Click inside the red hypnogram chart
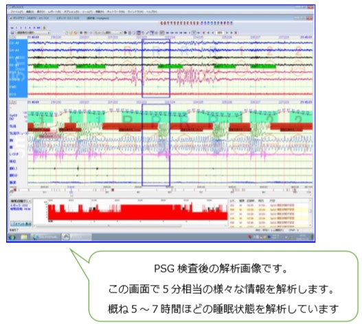 [137, 212]
